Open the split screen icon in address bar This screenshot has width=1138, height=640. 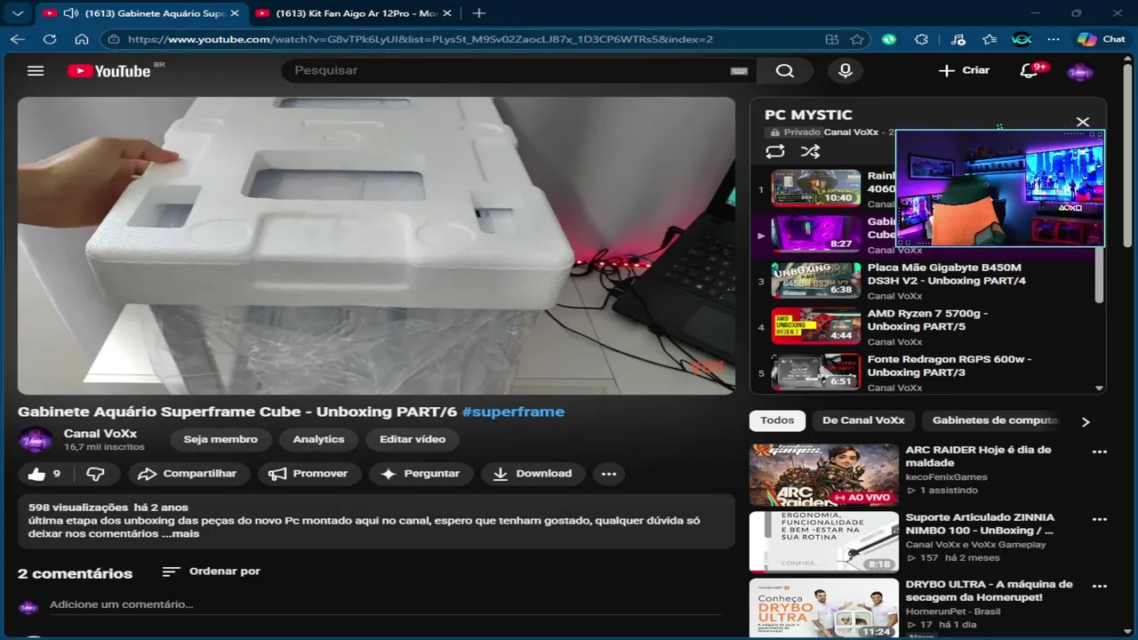tap(832, 39)
